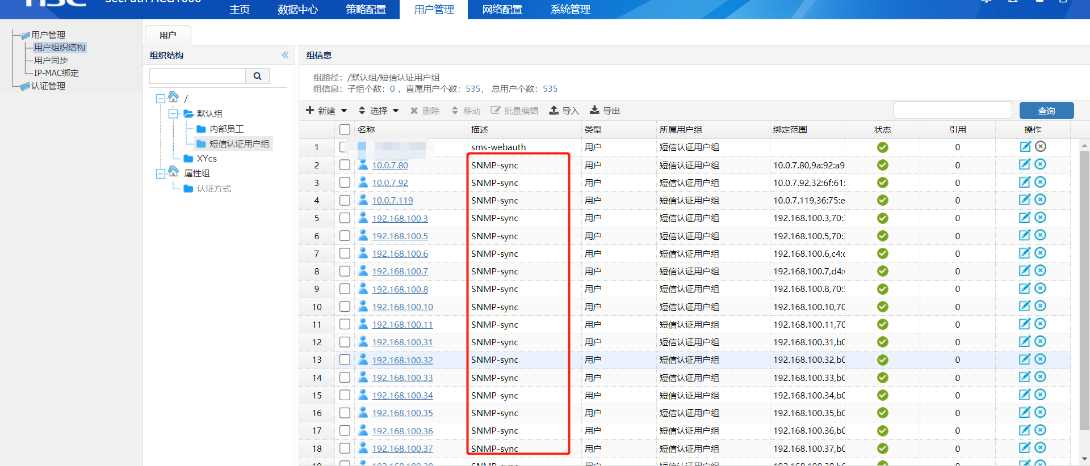1090x466 pixels.
Task: Open the 数据中心 top menu
Action: [298, 10]
